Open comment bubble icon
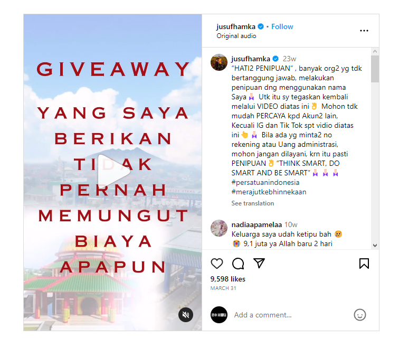Image resolution: width=399 pixels, height=347 pixels. point(238,264)
